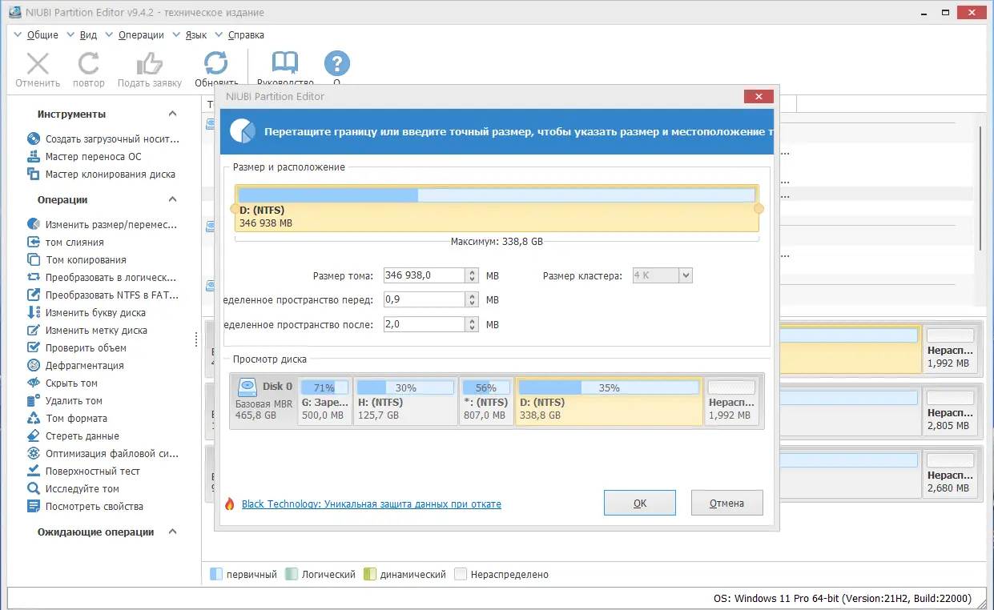The height and width of the screenshot is (610, 994).
Task: Select the *: (NTFS) 807,0 MB partition
Action: coord(486,401)
